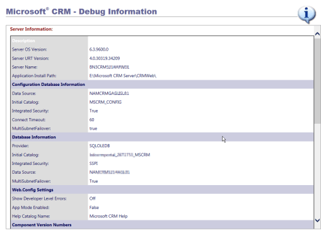The height and width of the screenshot is (235, 321).
Task: Select Server URT Version value 4.0.30319.34209
Action: coord(105,58)
